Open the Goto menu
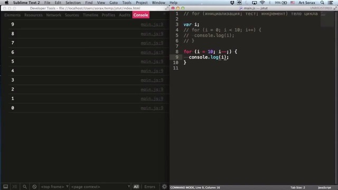The image size is (338, 190). click(x=114, y=3)
